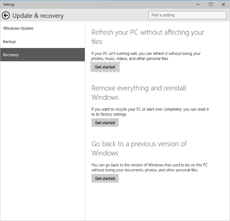Focus the Find a setting search box
Image resolution: width=230 pixels, height=221 pixels.
pyautogui.click(x=187, y=15)
